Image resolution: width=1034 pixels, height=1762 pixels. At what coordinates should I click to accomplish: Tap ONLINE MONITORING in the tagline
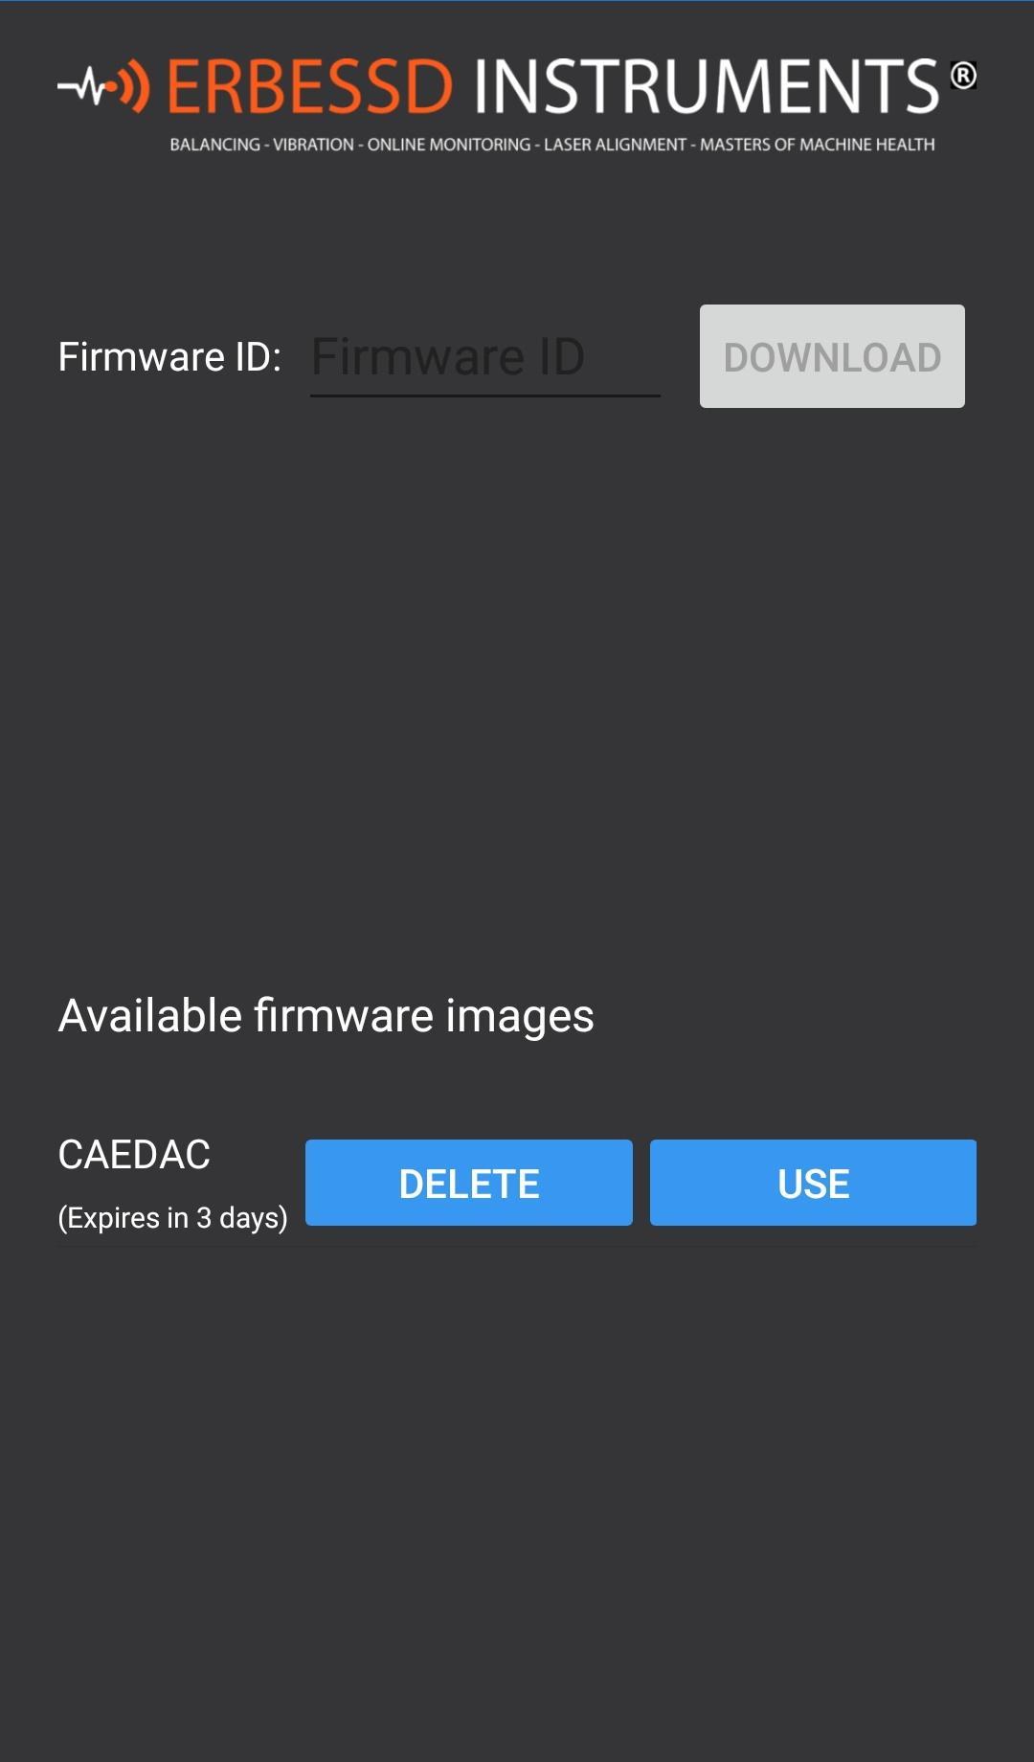(449, 145)
